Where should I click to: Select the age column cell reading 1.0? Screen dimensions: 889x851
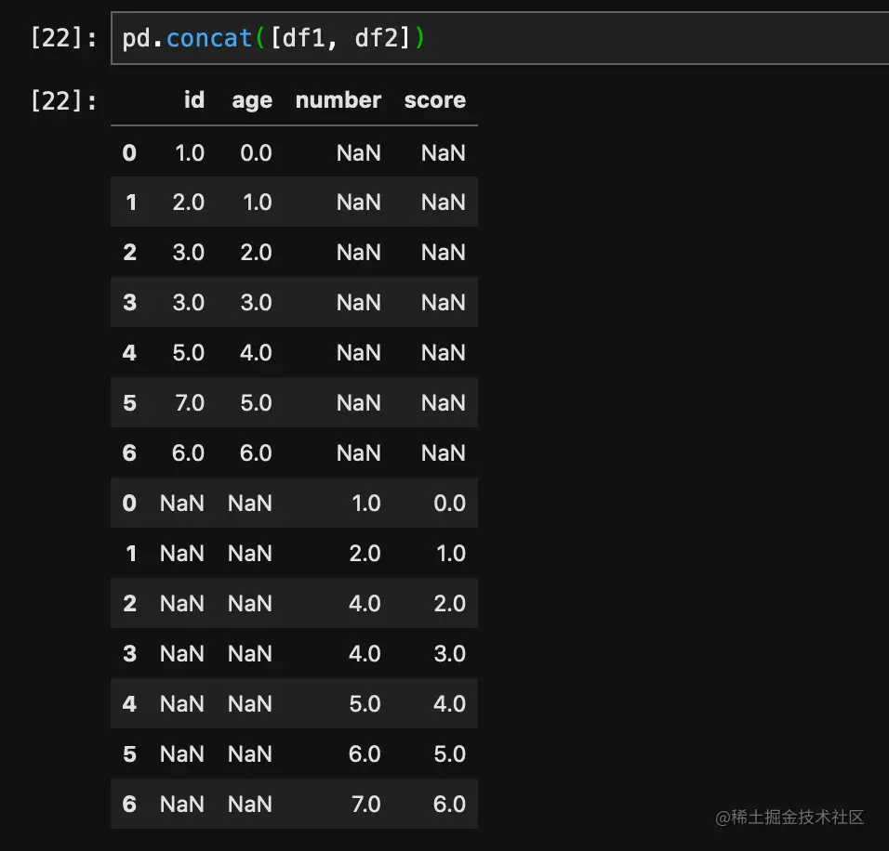[x=258, y=202]
